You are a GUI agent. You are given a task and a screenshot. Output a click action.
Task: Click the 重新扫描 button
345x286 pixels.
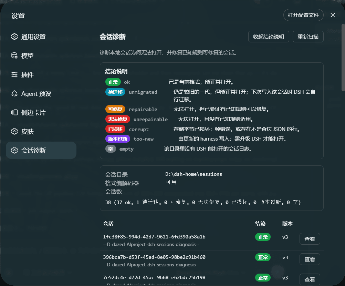(x=308, y=37)
